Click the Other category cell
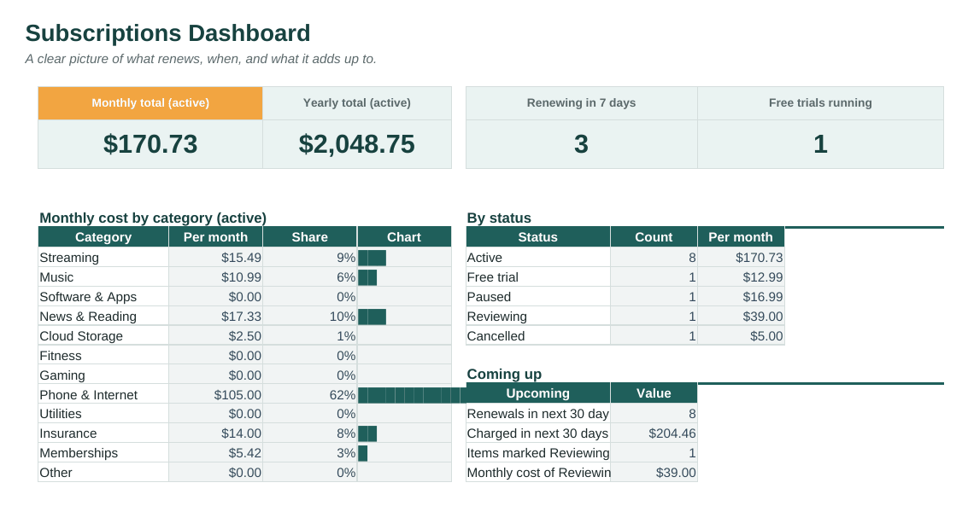This screenshot has height=506, width=968. click(x=103, y=474)
